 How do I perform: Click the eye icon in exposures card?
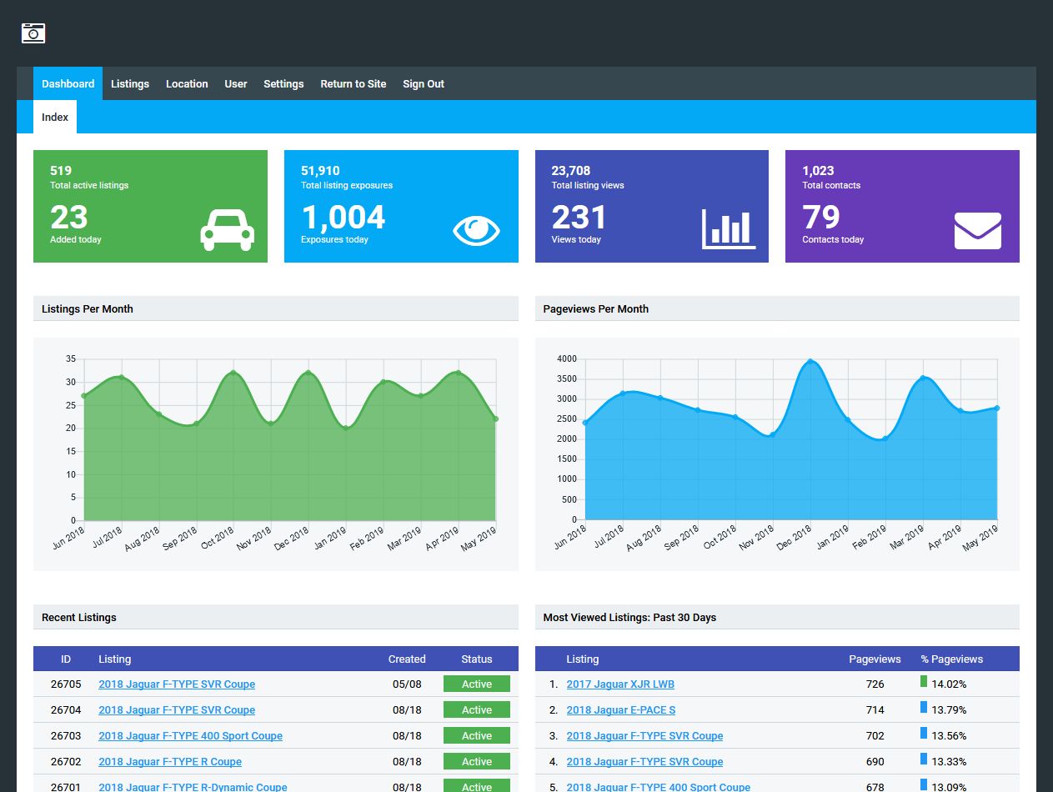point(476,230)
